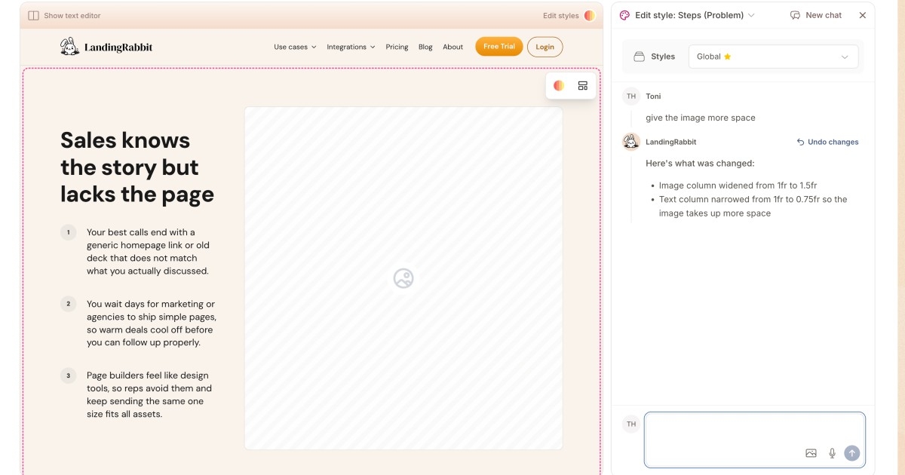Attach an image to the chat message
Viewport: 905px width, 475px height.
pyautogui.click(x=811, y=453)
